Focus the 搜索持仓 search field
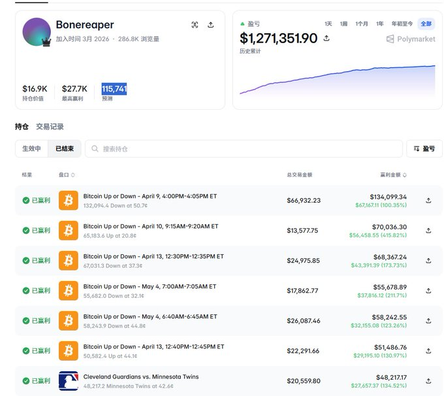Screen dimensions: 444x396 pos(244,148)
